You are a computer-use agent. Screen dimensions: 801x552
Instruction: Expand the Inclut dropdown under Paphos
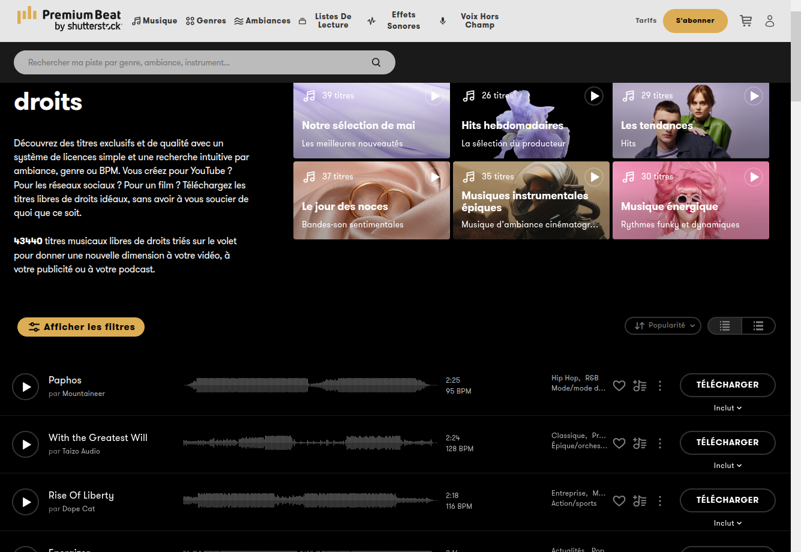click(727, 408)
